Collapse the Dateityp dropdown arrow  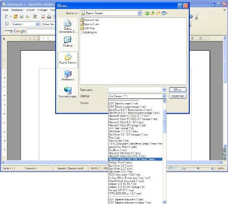[x=164, y=96]
